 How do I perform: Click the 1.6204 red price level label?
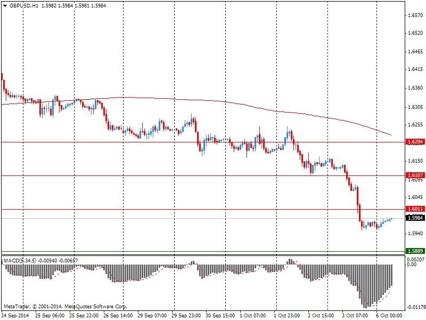pyautogui.click(x=415, y=142)
